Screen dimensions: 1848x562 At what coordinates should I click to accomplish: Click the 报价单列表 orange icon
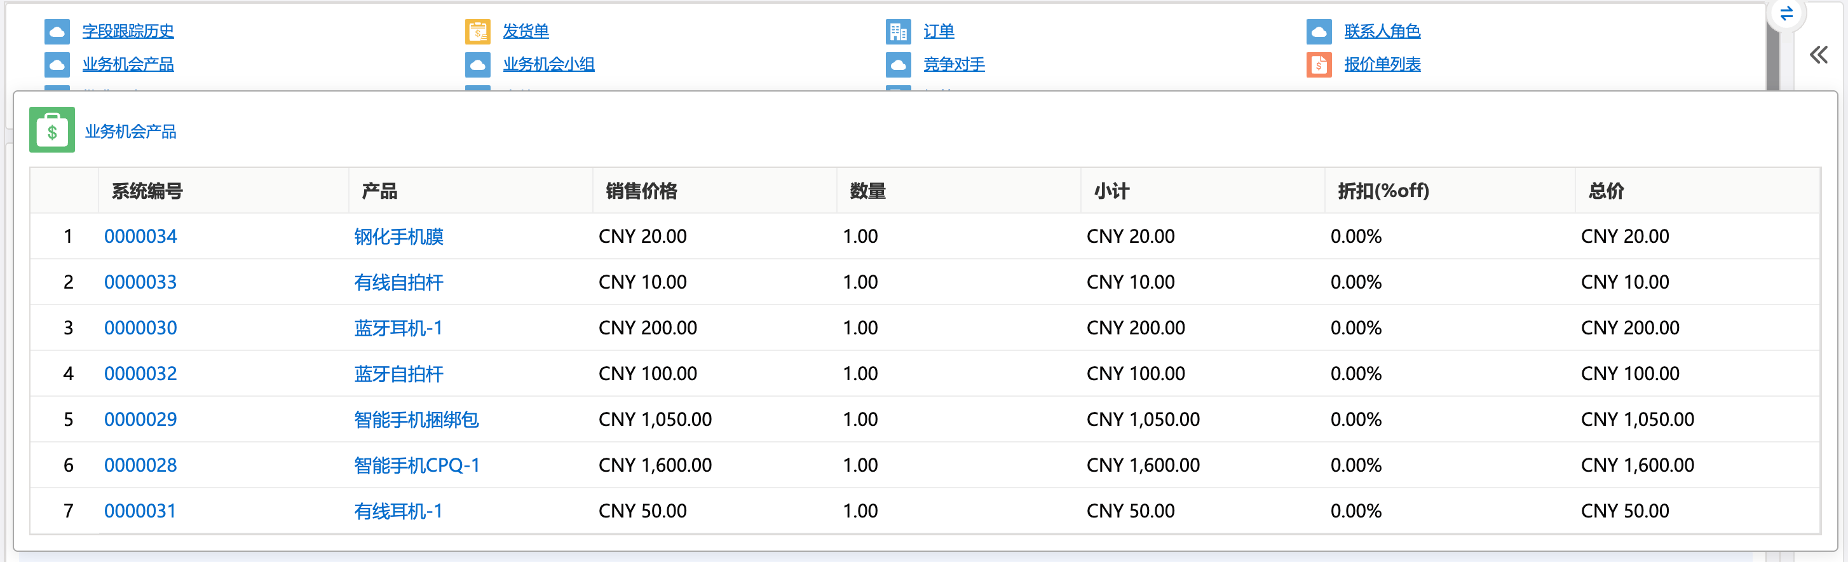coord(1319,65)
